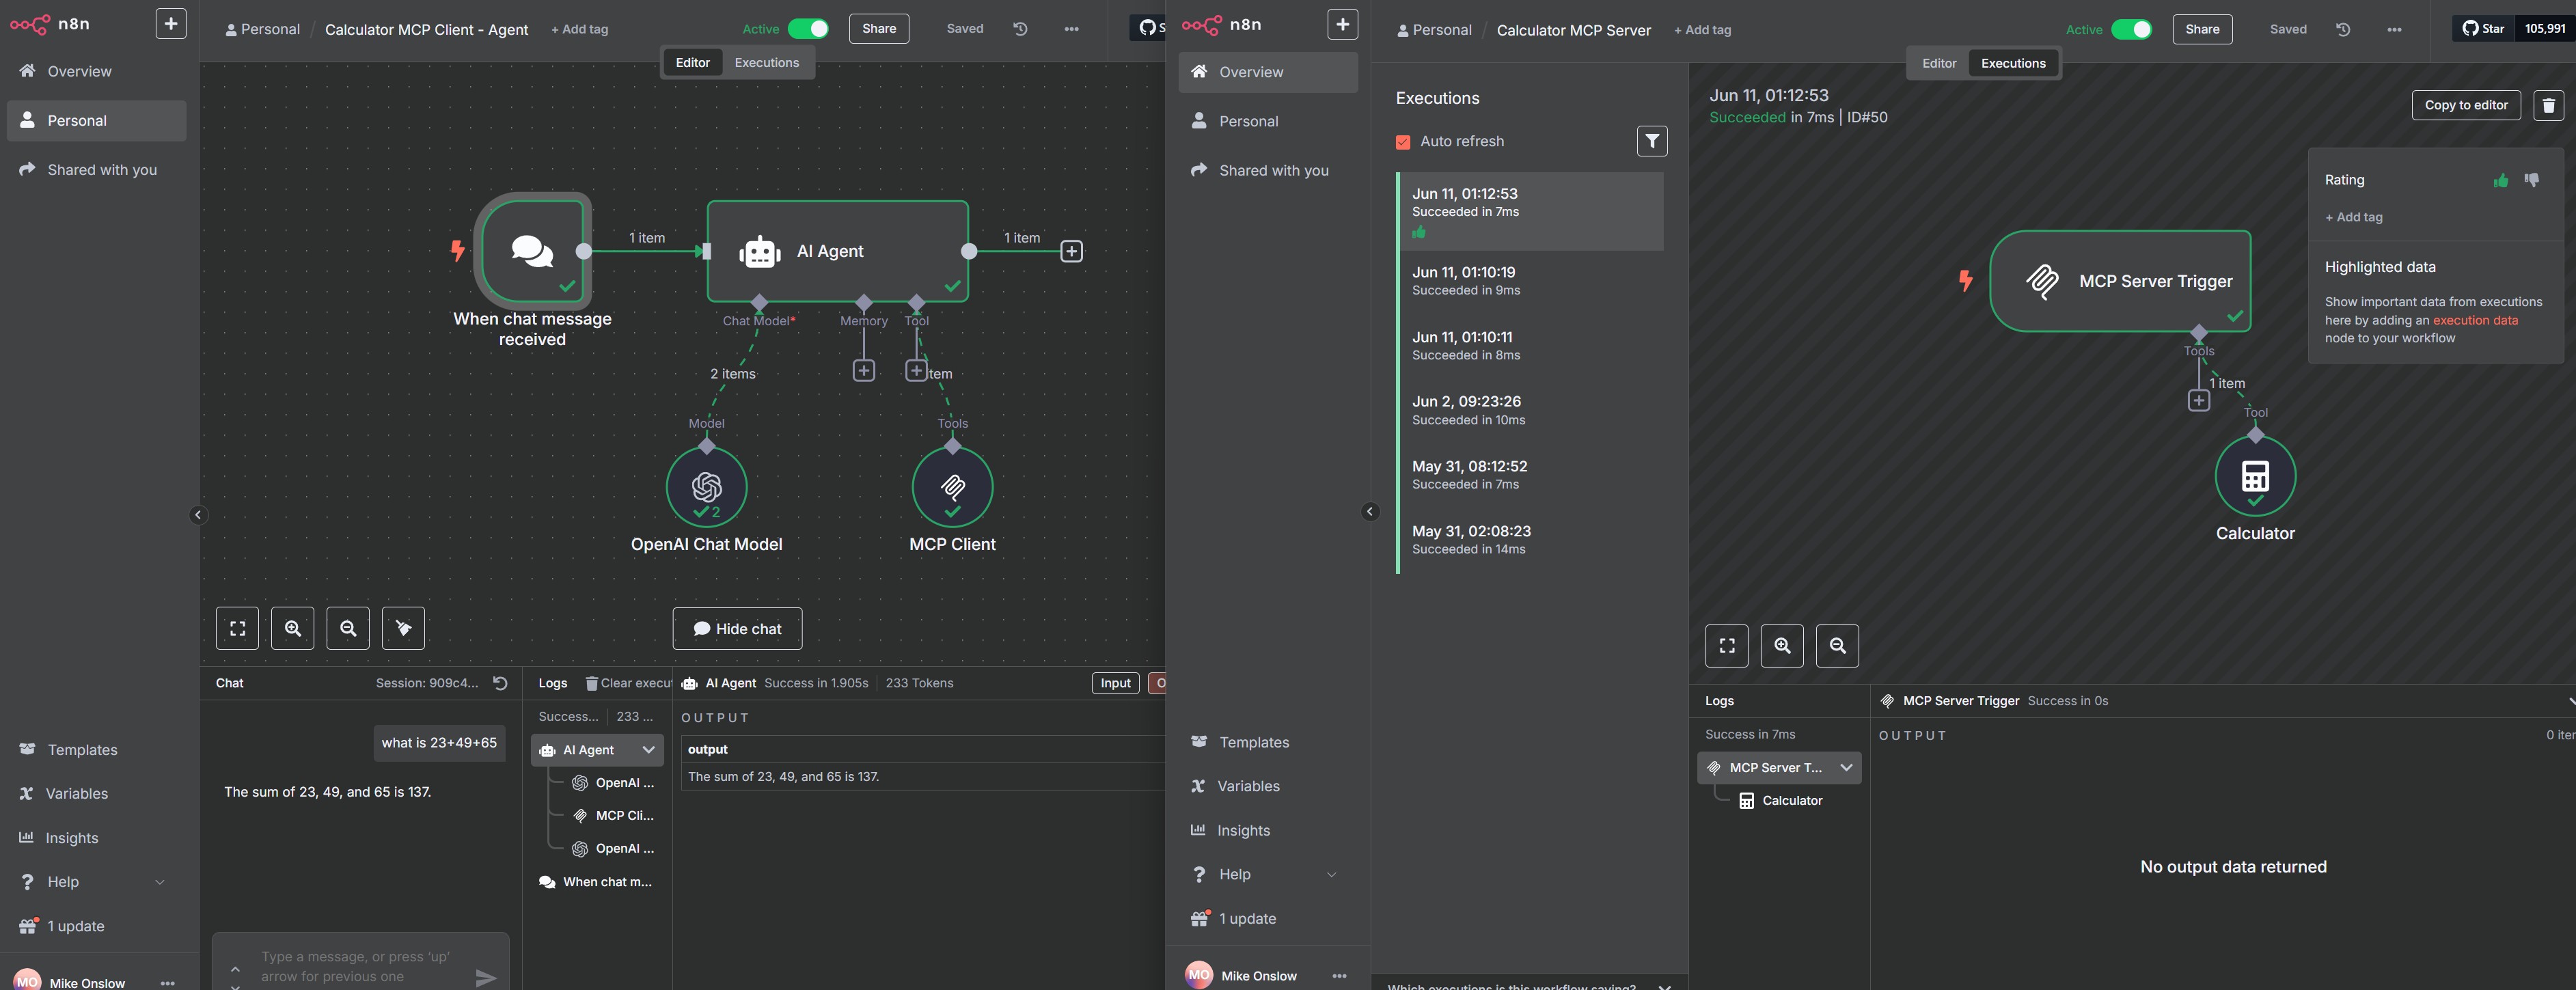The width and height of the screenshot is (2576, 990).
Task: Click the OpenAI Chat Model node icon
Action: pyautogui.click(x=706, y=487)
